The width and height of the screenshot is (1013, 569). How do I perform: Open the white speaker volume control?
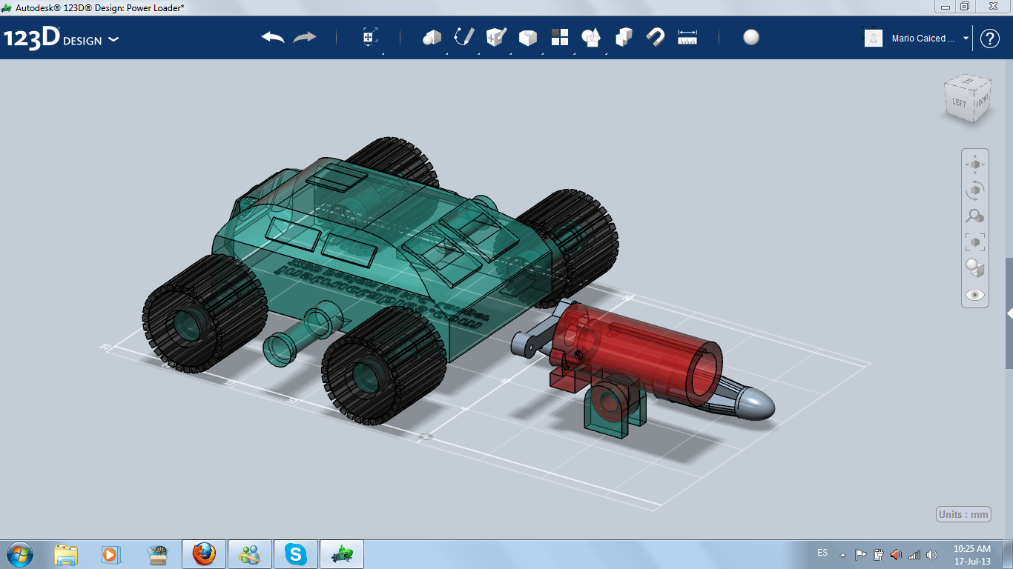pos(931,554)
